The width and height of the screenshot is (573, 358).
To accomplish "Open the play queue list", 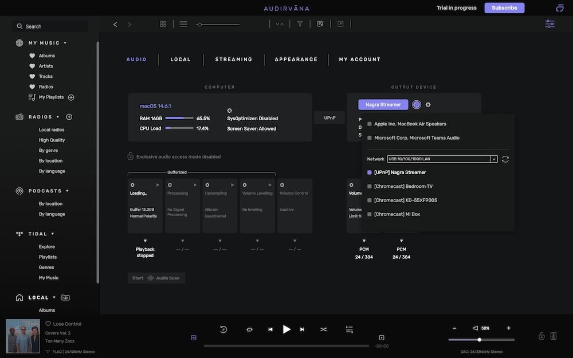I will point(350,329).
